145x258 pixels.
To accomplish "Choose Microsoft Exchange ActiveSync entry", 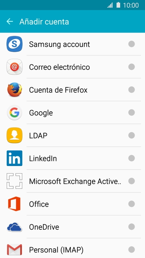I will (72, 181).
